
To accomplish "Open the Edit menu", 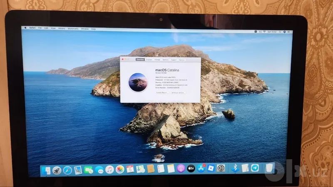I will click(46, 28).
